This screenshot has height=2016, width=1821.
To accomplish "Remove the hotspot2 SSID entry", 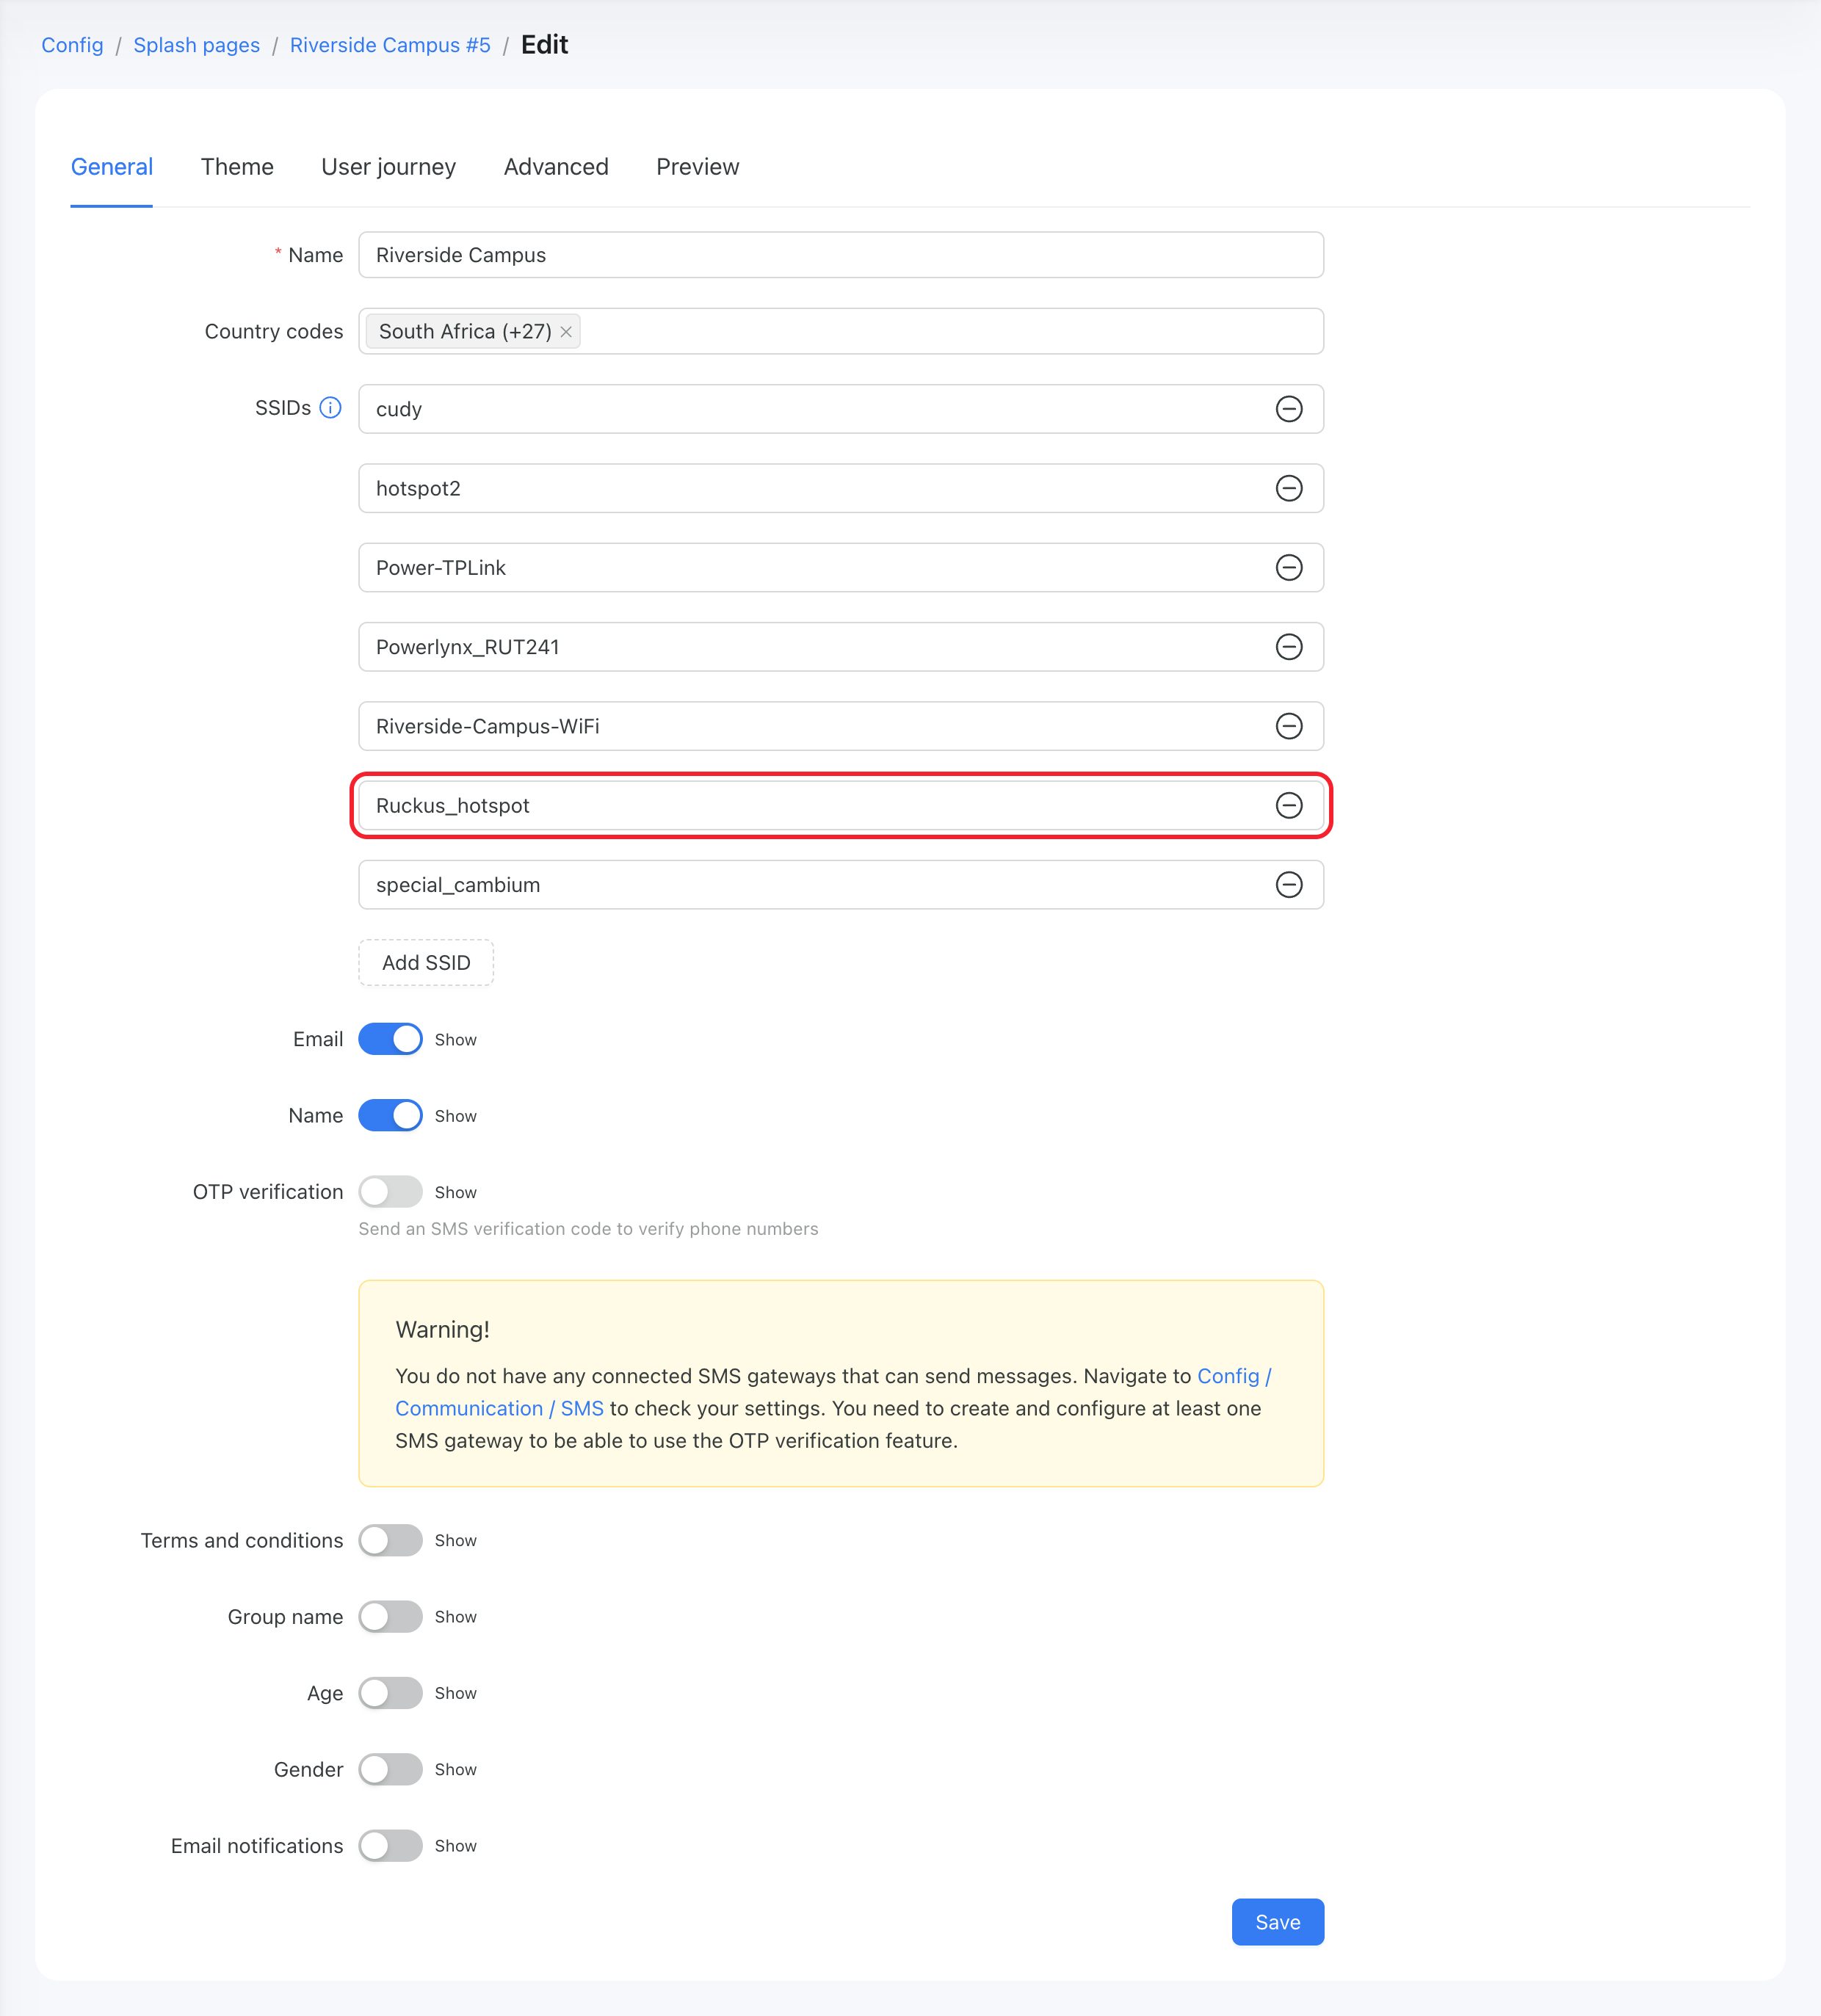I will 1289,488.
